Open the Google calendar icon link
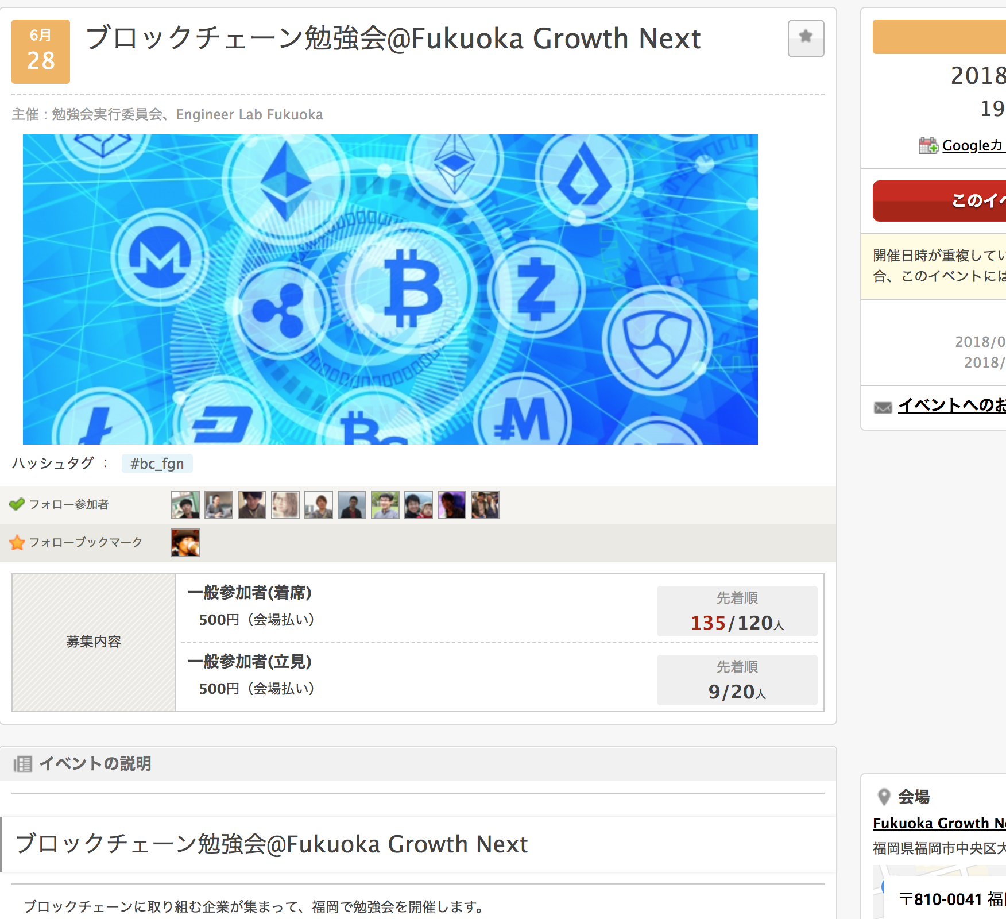1006x919 pixels. tap(928, 145)
